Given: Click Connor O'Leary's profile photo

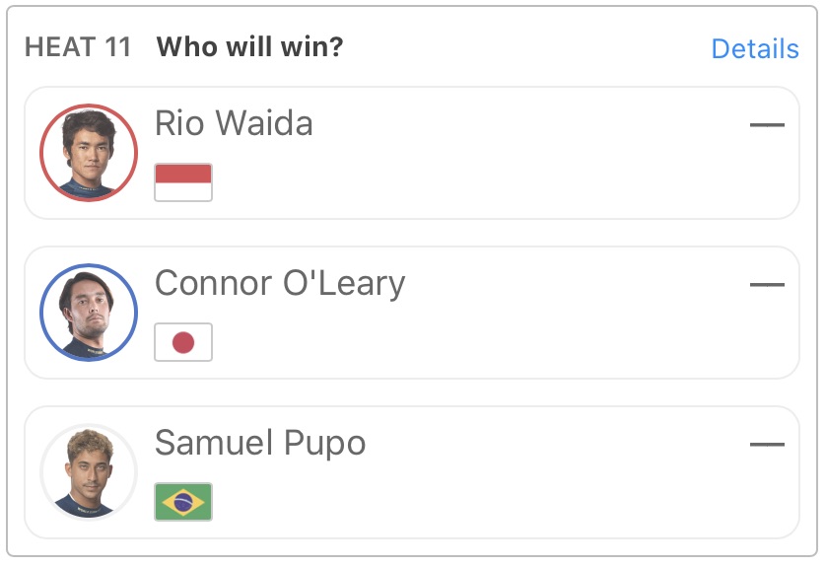Looking at the screenshot, I should (89, 313).
